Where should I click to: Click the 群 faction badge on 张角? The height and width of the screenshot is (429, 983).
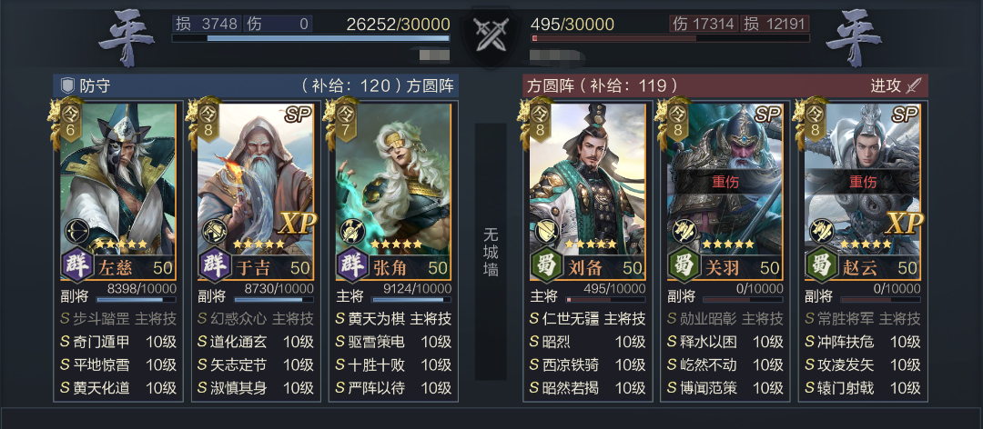tap(353, 264)
